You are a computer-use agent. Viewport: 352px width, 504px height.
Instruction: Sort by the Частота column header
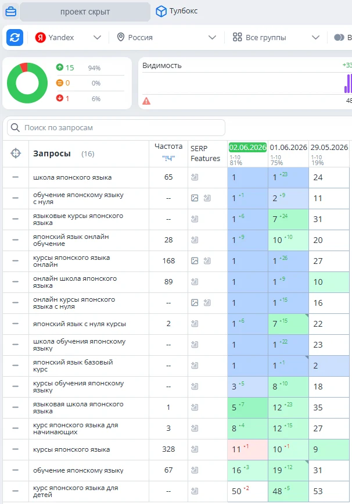(x=168, y=146)
